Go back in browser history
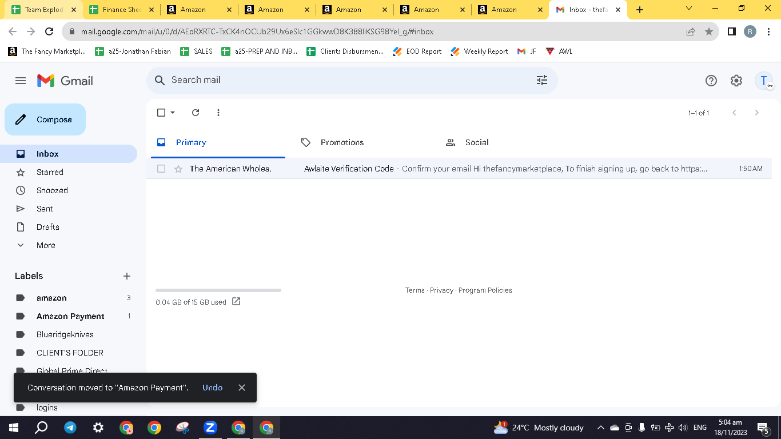 click(13, 32)
